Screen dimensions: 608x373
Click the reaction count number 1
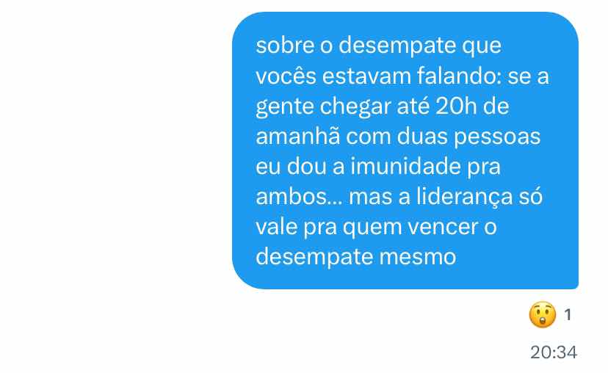pyautogui.click(x=568, y=315)
